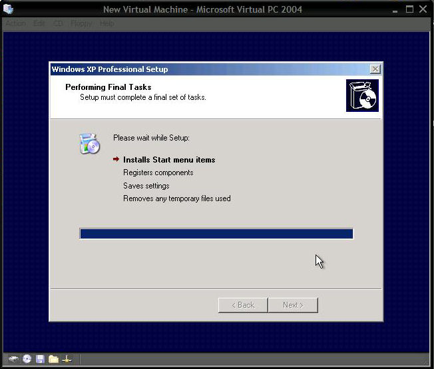Open the Help menu
Screen dimensions: 434x369
(107, 23)
